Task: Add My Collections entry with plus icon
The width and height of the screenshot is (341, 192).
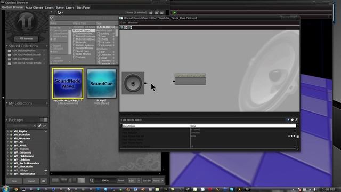Action: coord(46,103)
